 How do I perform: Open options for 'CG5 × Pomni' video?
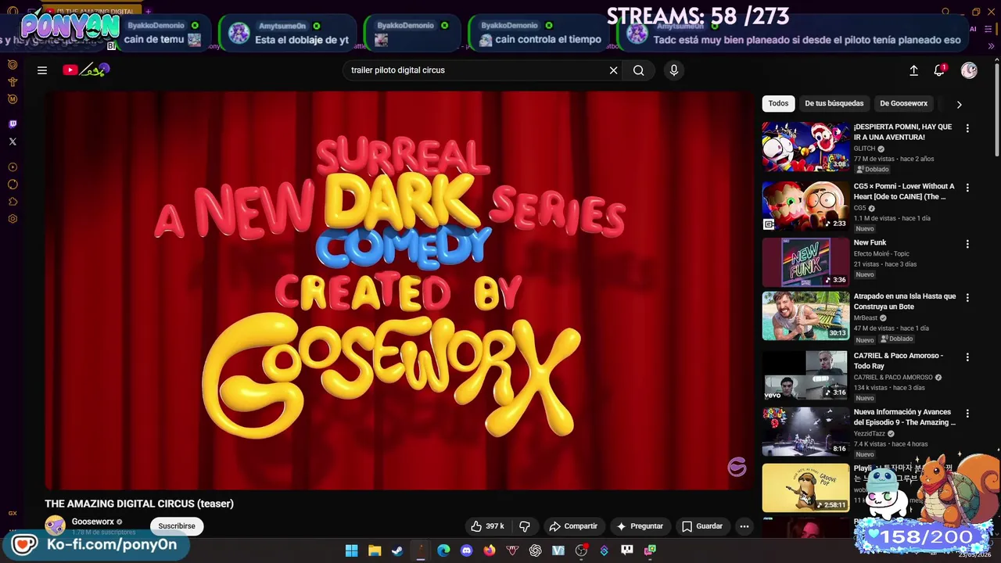(967, 188)
